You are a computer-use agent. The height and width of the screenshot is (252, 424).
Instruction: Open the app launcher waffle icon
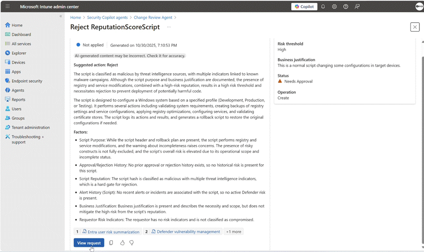(x=7, y=7)
